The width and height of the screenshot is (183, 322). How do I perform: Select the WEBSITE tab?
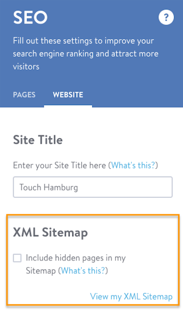coord(68,95)
